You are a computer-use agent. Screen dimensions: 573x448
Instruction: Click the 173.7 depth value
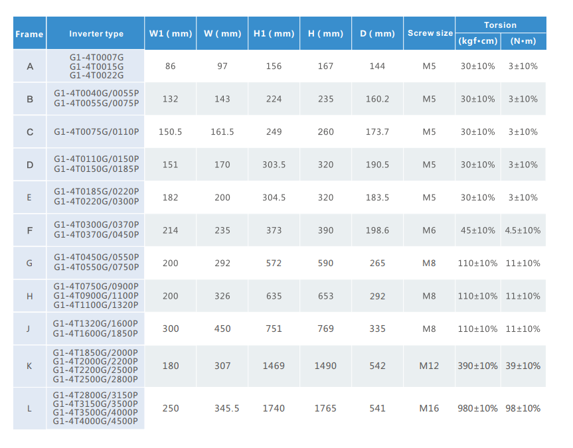(x=377, y=132)
